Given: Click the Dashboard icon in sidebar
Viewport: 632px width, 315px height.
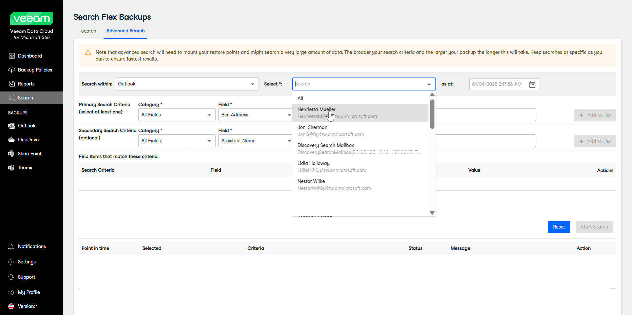Looking at the screenshot, I should (12, 56).
